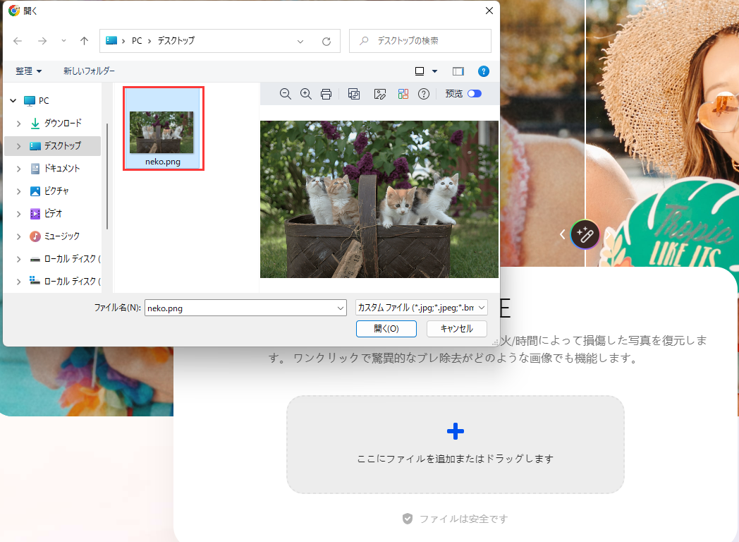739x542 pixels.
Task: Click the colorful grid app icon in preview toolbar
Action: [x=403, y=93]
